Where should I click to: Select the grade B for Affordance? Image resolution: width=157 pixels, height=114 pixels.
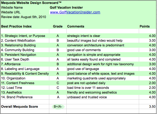pos(58,64)
